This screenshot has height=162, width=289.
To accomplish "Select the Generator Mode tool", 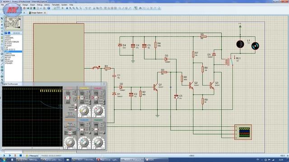I will point(2,54).
